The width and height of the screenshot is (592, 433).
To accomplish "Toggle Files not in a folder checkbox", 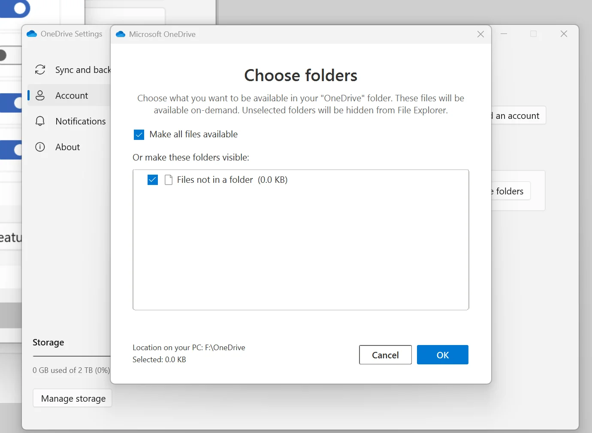I will point(153,180).
